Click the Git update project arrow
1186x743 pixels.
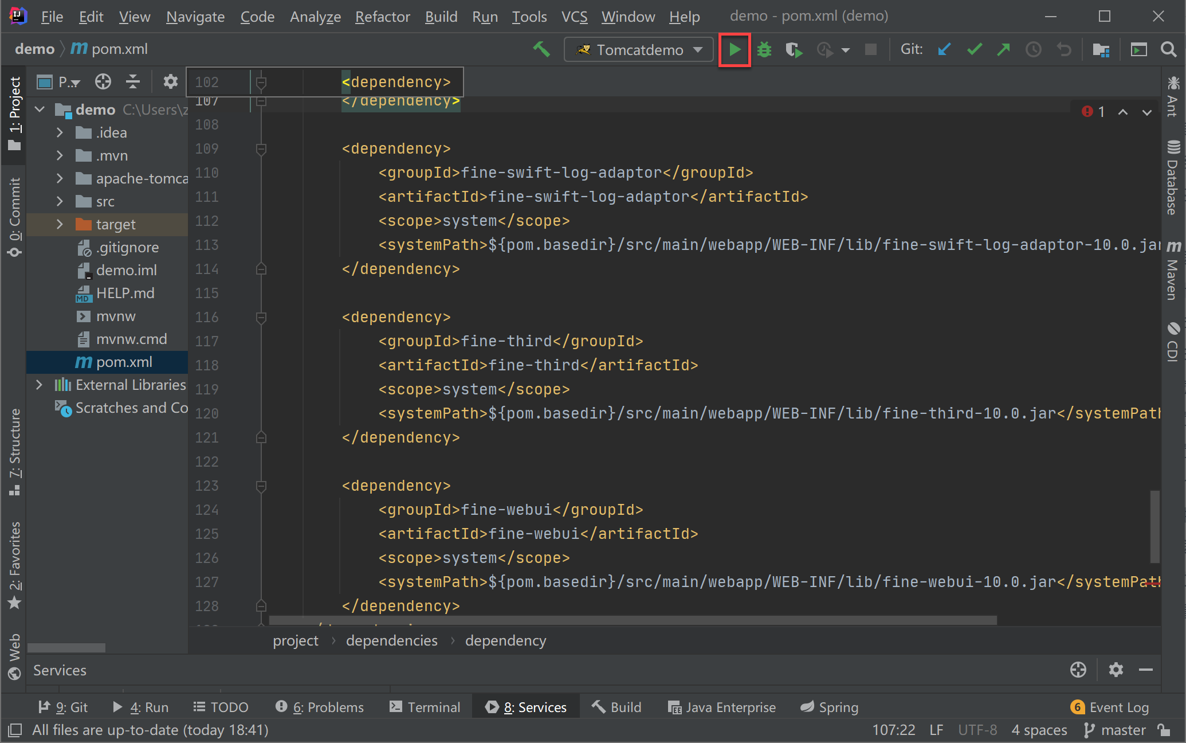(944, 50)
